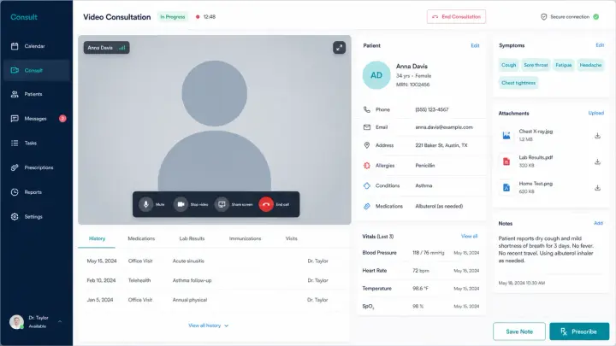Switch to the Medications tab
Viewport: 616px width, 346px height.
141,238
